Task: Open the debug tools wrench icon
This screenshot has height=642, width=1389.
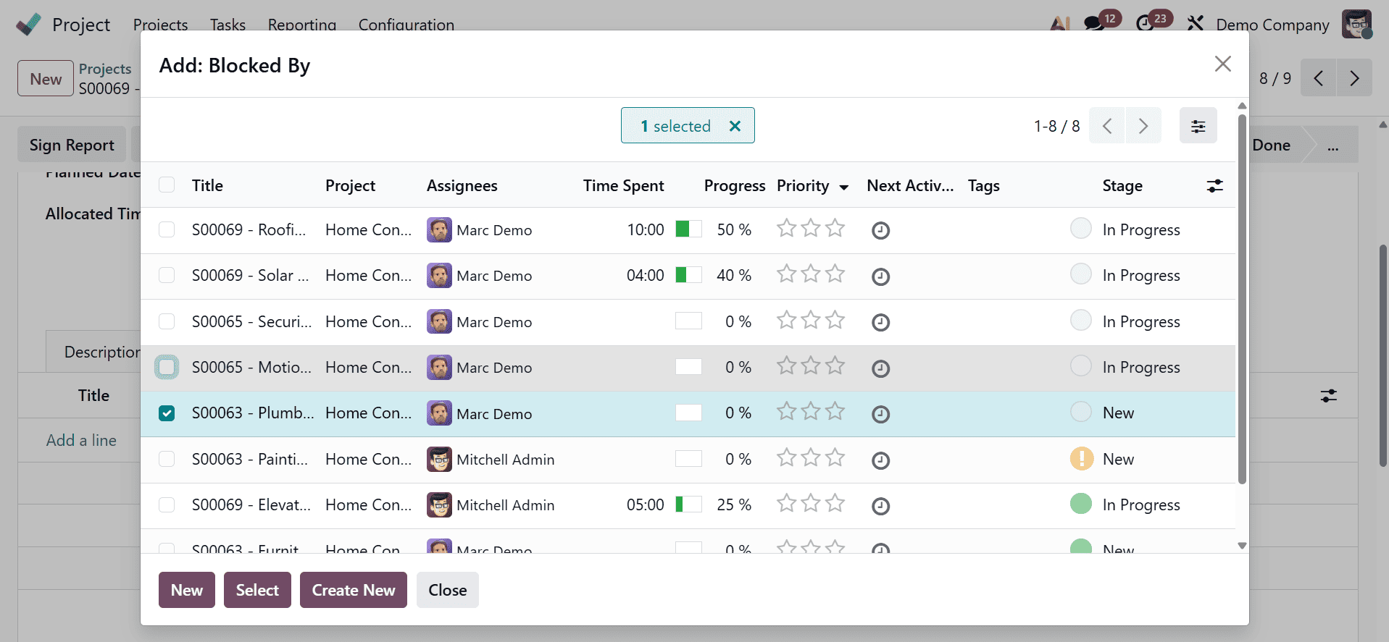Action: 1195,24
